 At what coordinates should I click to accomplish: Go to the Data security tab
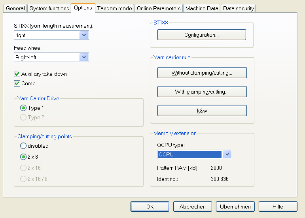[238, 8]
